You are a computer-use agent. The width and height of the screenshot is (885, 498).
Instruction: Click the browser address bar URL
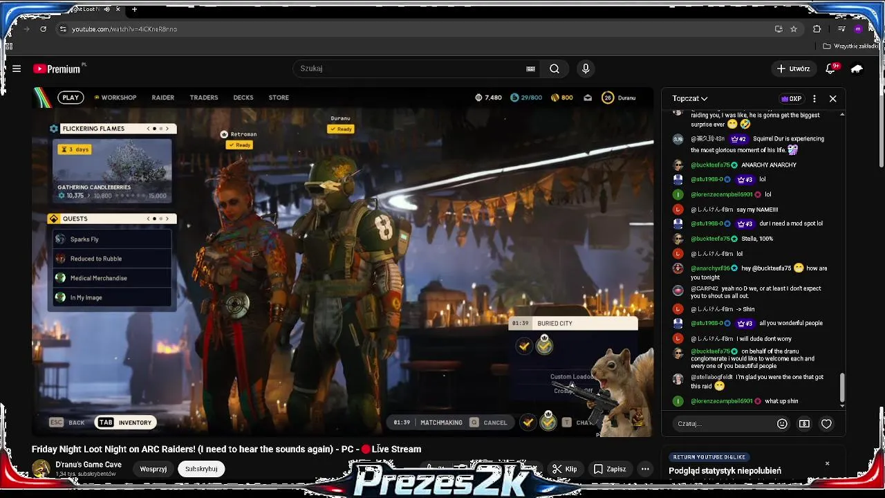pos(124,29)
